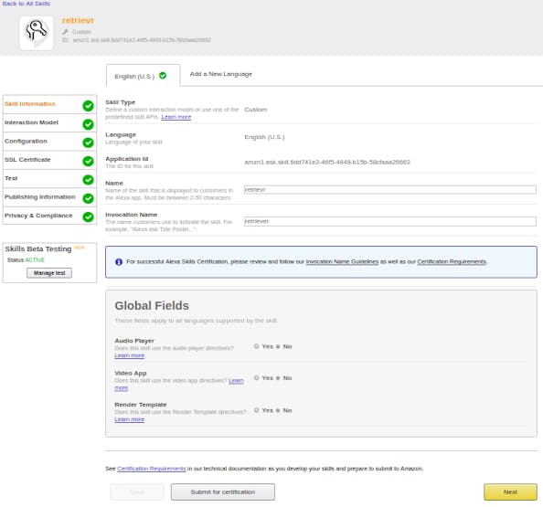Image resolution: width=543 pixels, height=507 pixels.
Task: Click the green checkmark beside Interaction Model
Action: tap(88, 124)
